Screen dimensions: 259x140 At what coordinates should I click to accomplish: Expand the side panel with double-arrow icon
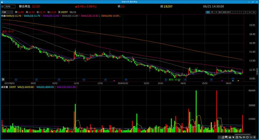[3, 79]
